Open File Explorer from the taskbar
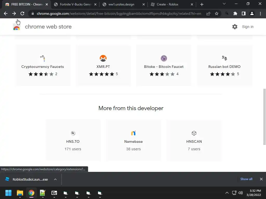Viewport: 266px width, 199px height. (x=20, y=193)
